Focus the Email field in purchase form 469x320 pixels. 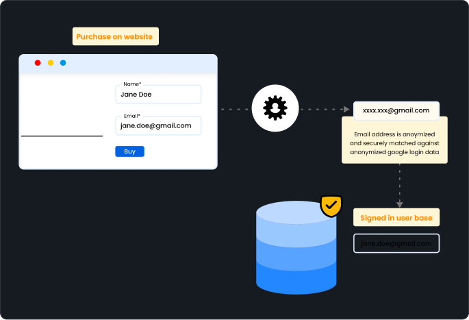[159, 126]
